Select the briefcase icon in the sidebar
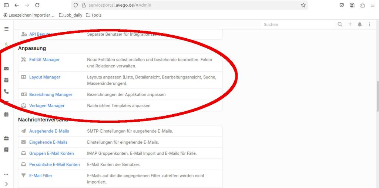Screen dimensions: 379x188 [x=6, y=138]
